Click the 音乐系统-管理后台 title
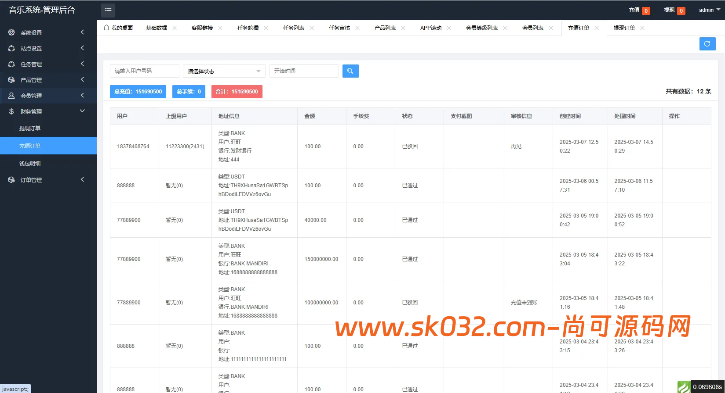 (42, 10)
